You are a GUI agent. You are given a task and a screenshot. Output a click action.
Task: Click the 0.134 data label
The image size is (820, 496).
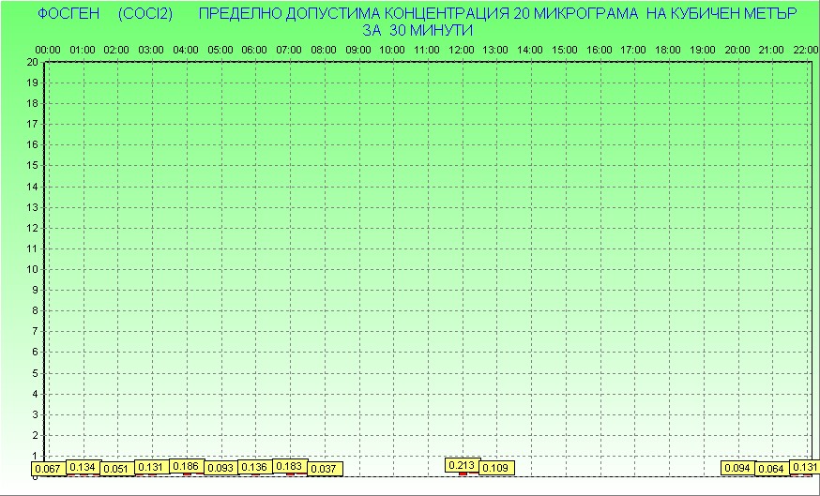pos(84,467)
